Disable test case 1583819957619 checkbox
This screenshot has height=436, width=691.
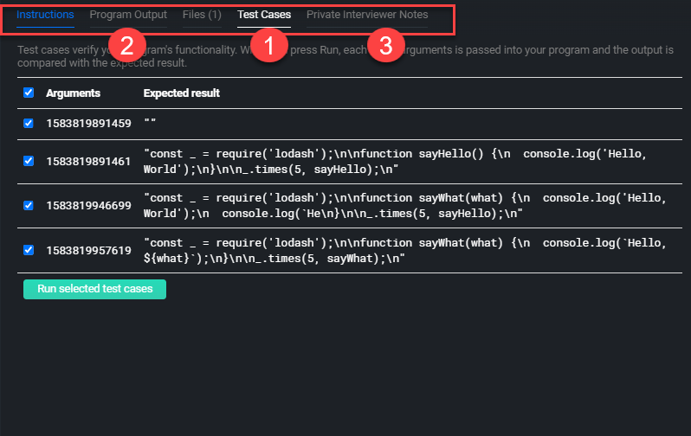tap(29, 251)
